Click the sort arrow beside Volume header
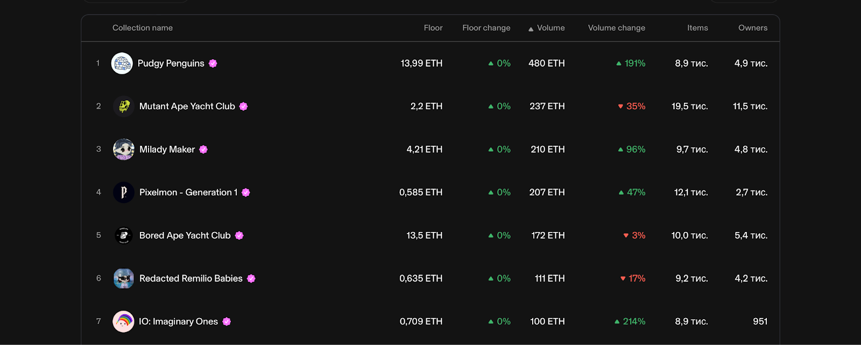This screenshot has width=861, height=345. tap(531, 29)
